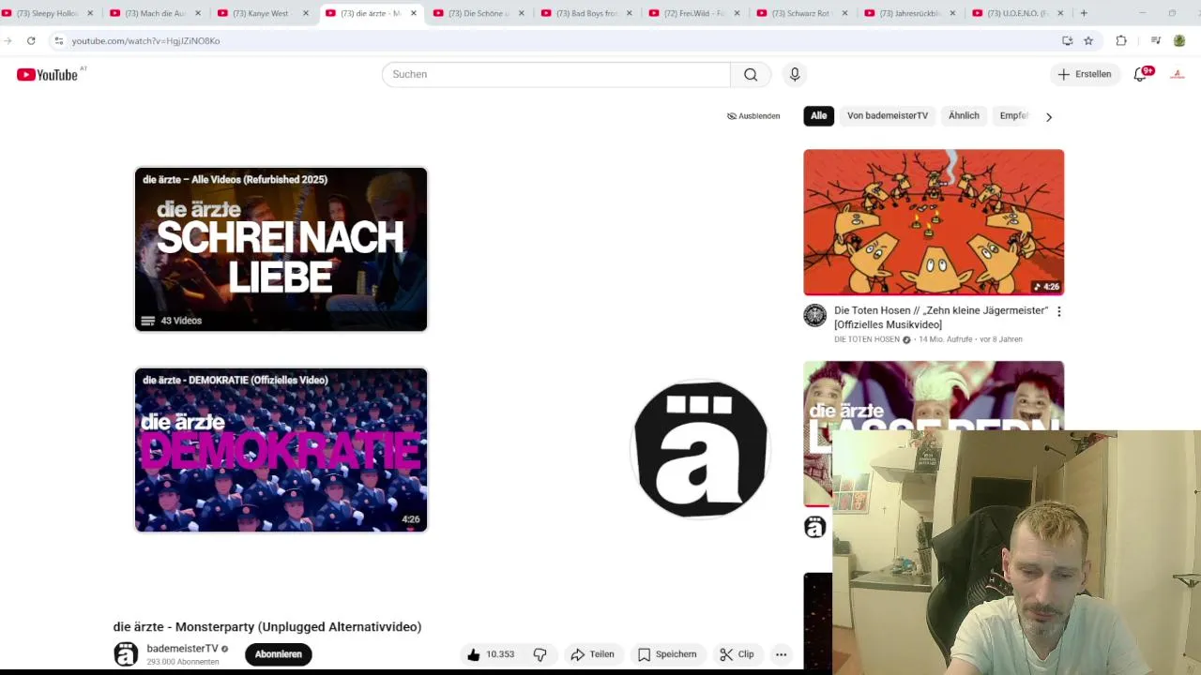The image size is (1201, 675).
Task: Switch to the Mach die Augen tab
Action: (155, 13)
